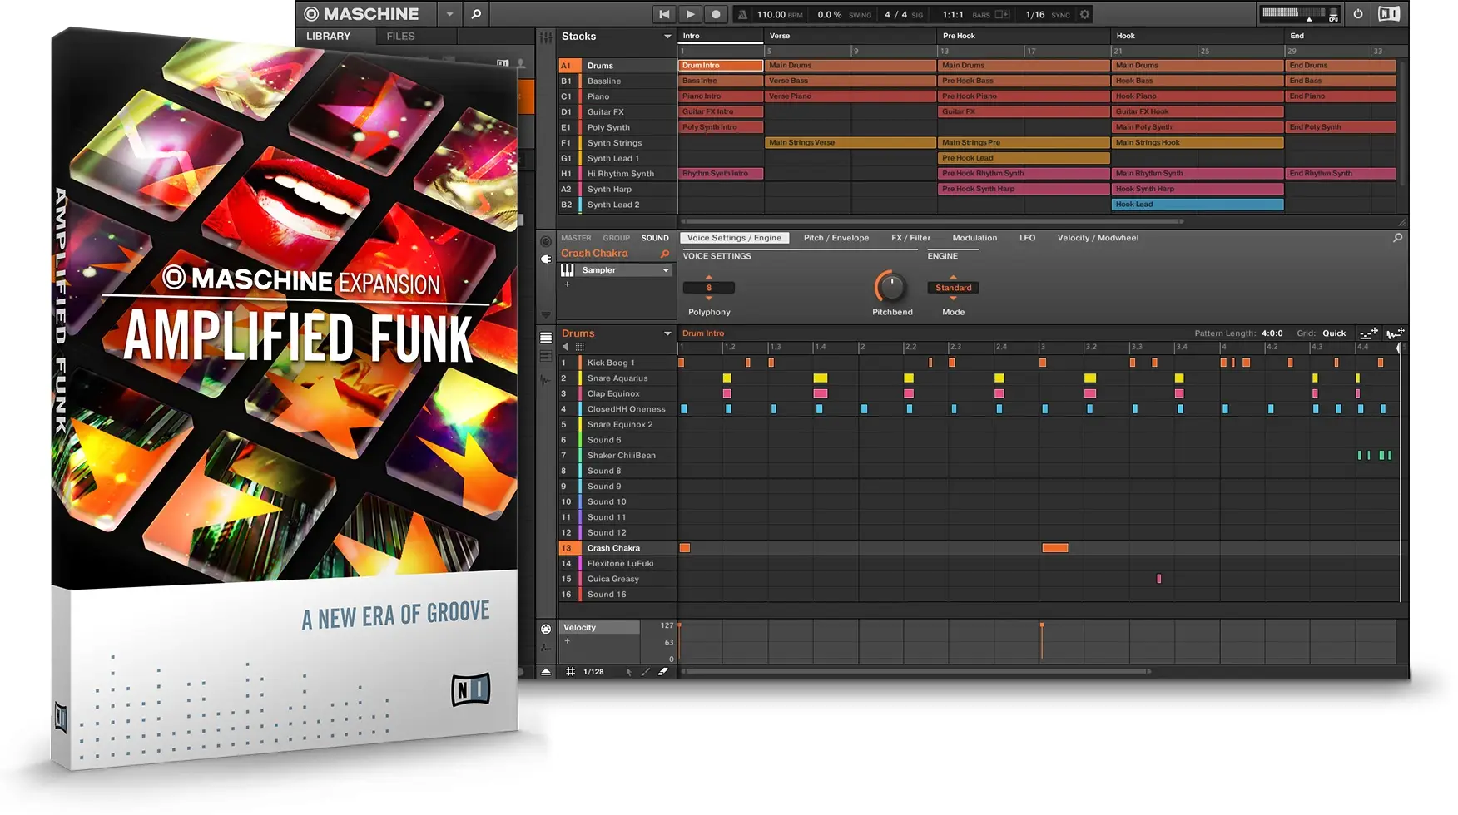Click the Crash Chakra quick browse magnifier
Screen dimensions: 1458x815
point(665,254)
